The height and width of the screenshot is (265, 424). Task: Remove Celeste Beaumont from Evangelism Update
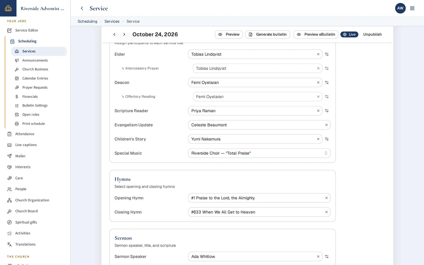click(x=326, y=125)
